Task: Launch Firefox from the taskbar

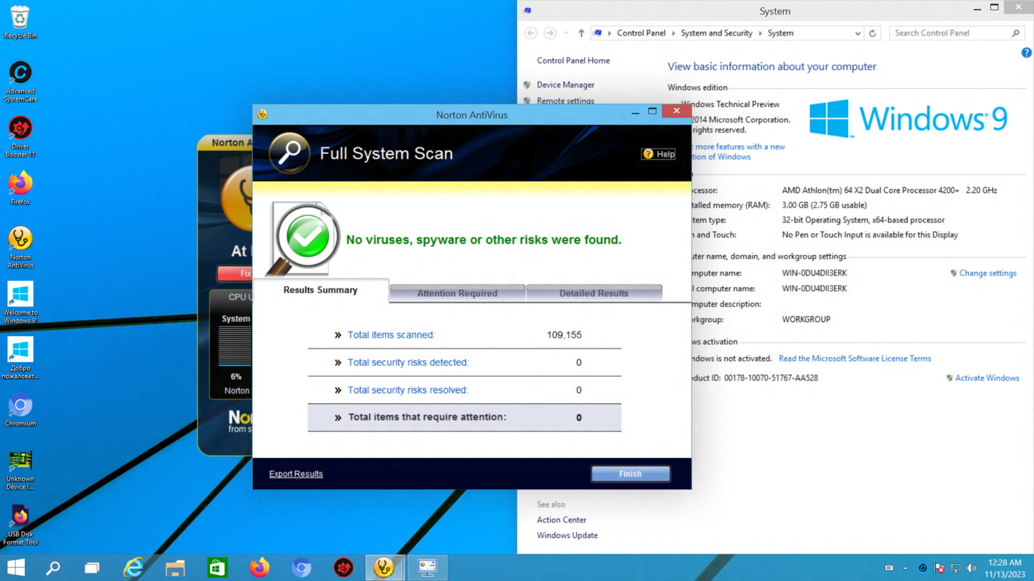Action: click(x=259, y=568)
